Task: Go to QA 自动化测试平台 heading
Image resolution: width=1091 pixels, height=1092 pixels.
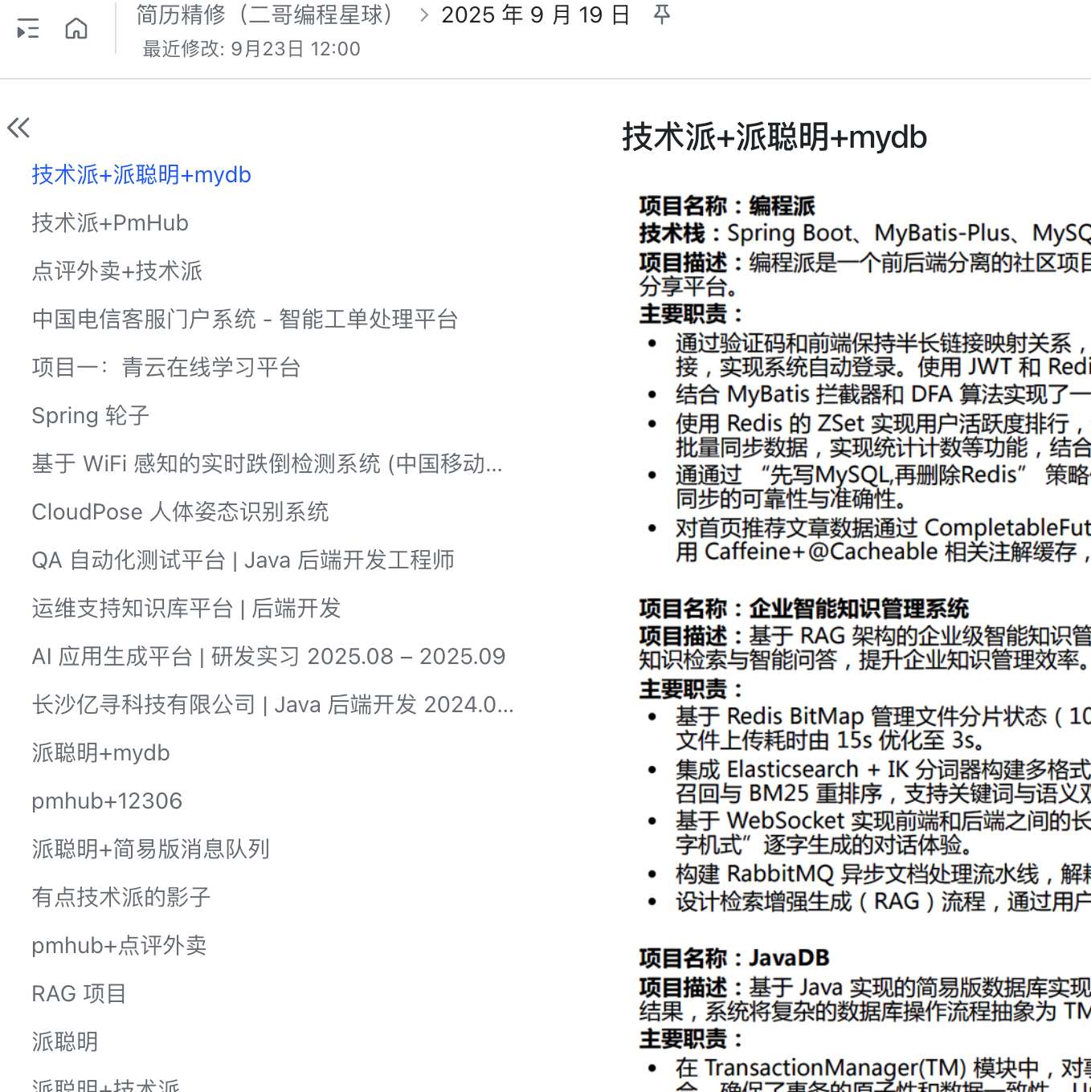Action: (x=243, y=560)
